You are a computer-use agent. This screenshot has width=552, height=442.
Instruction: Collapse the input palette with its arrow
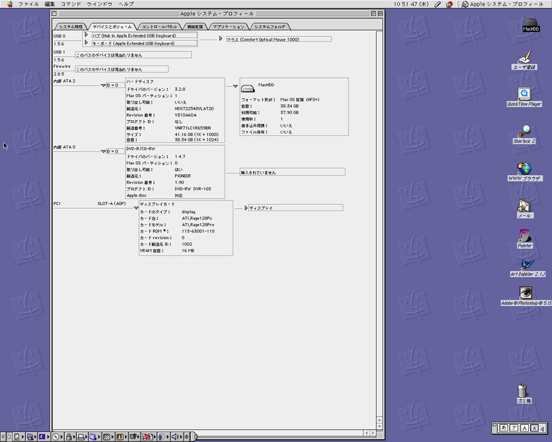(x=543, y=428)
